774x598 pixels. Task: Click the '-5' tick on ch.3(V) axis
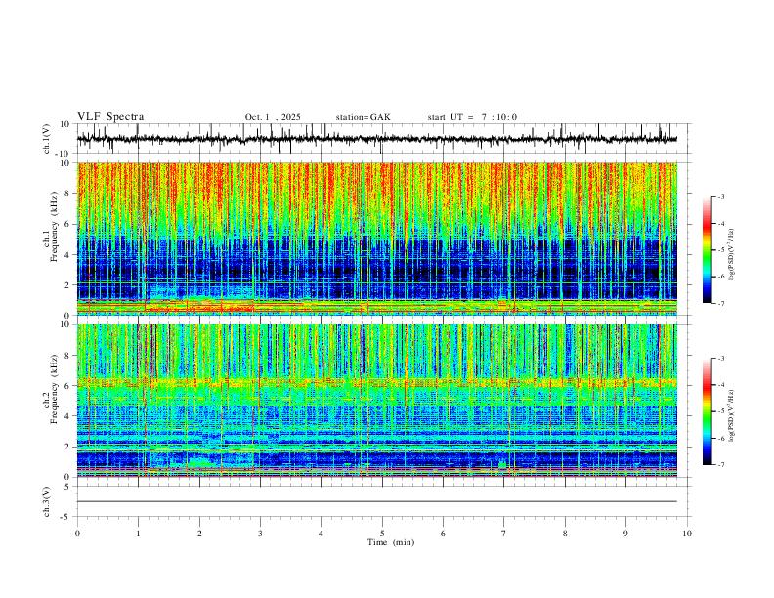(66, 517)
